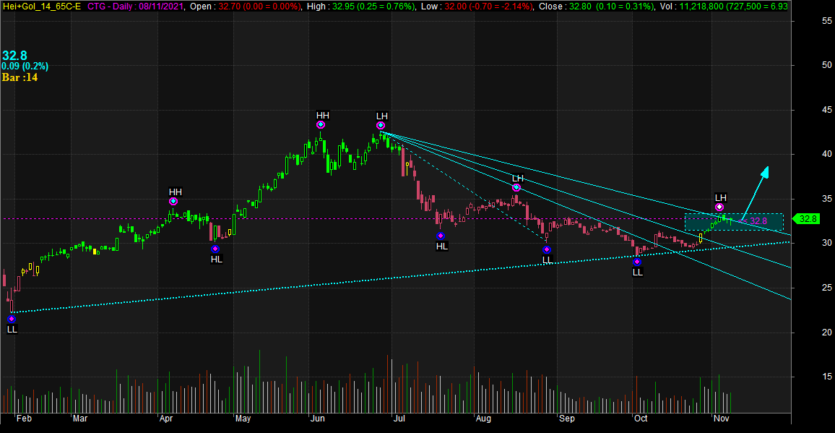Screen dimensions: 835x433
Task: Click the HH swing marker above early June's peak
Action: pyautogui.click(x=321, y=124)
